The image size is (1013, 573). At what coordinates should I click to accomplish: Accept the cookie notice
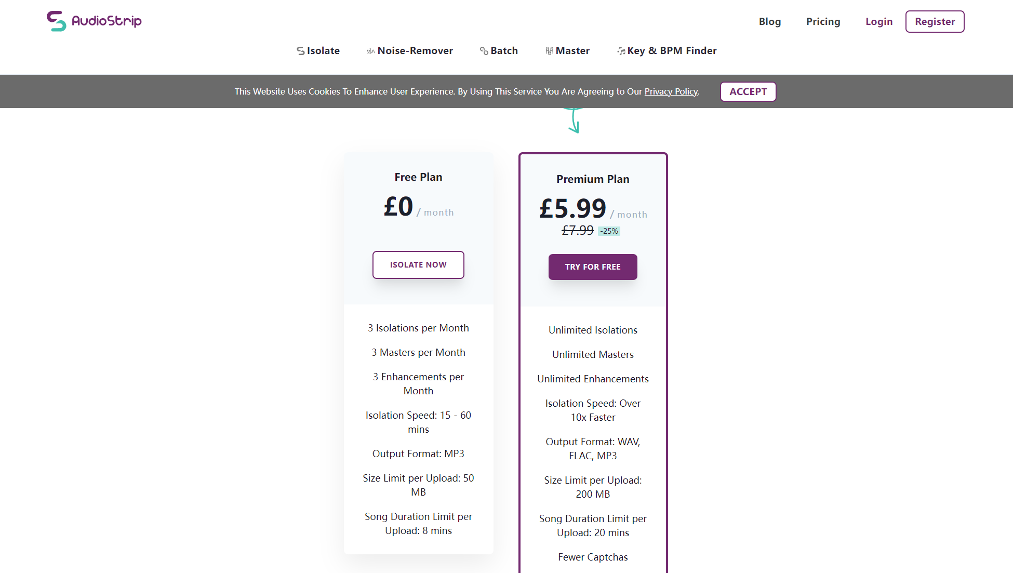coord(748,91)
